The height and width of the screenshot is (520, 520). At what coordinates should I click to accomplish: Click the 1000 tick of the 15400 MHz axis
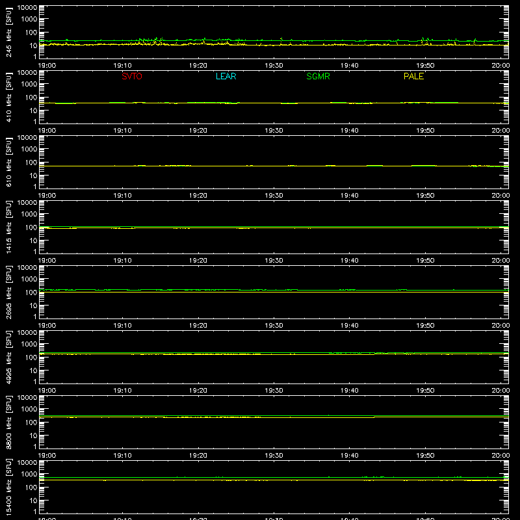(29, 474)
